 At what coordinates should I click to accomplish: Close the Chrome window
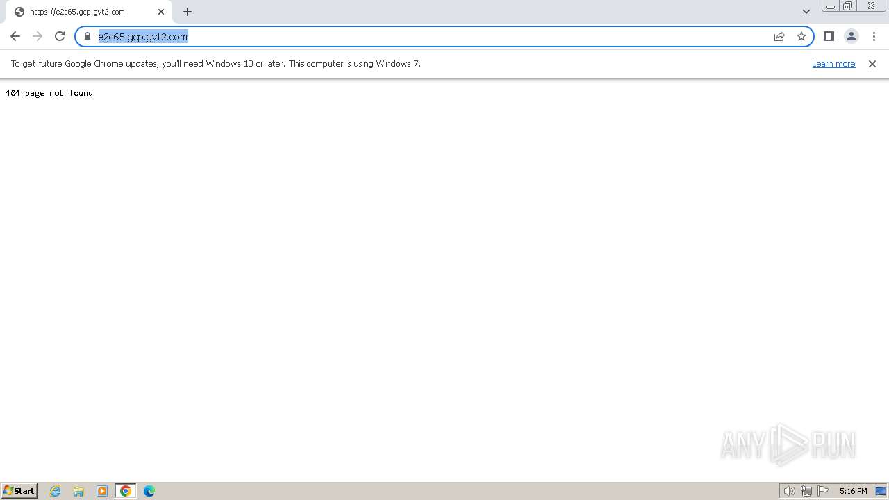(871, 6)
